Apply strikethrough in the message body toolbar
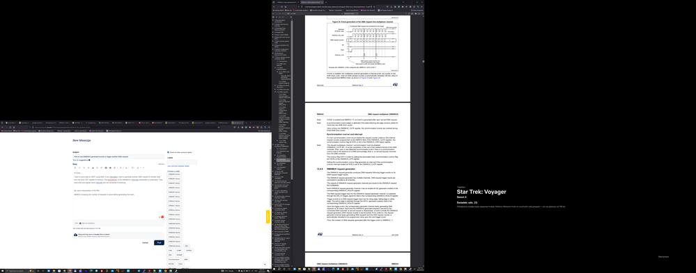Viewport: 696px width, 273px height. pyautogui.click(x=88, y=167)
